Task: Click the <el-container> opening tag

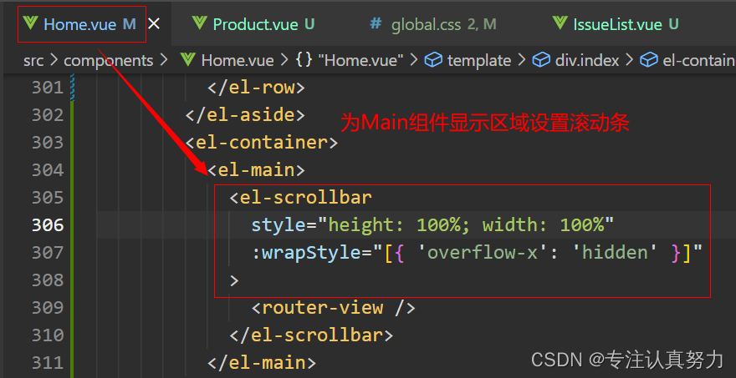Action: [x=262, y=143]
